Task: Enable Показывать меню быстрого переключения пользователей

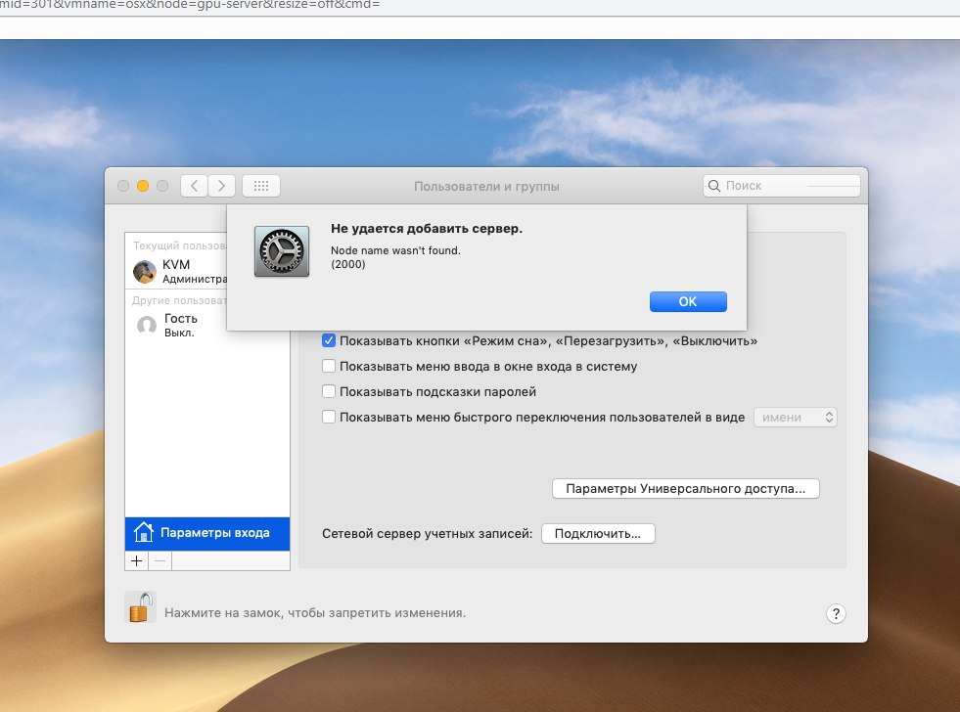Action: point(329,418)
